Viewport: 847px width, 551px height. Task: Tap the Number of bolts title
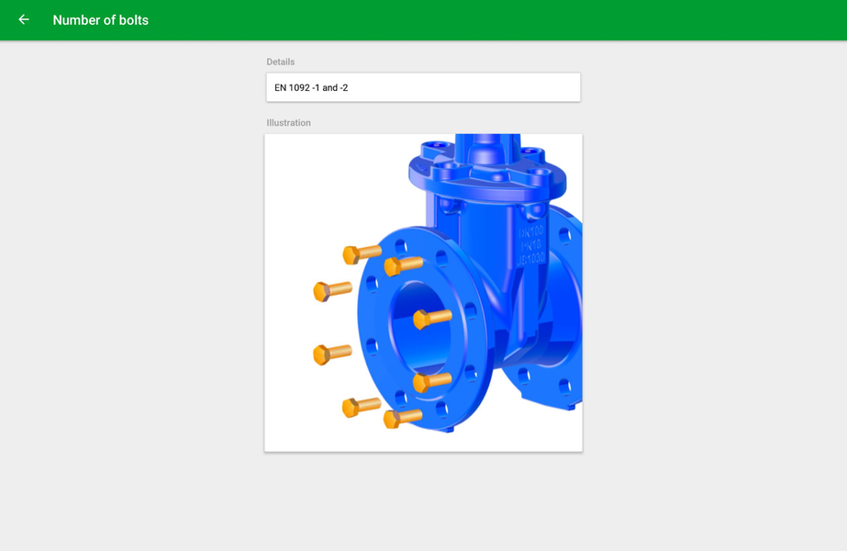coord(102,19)
